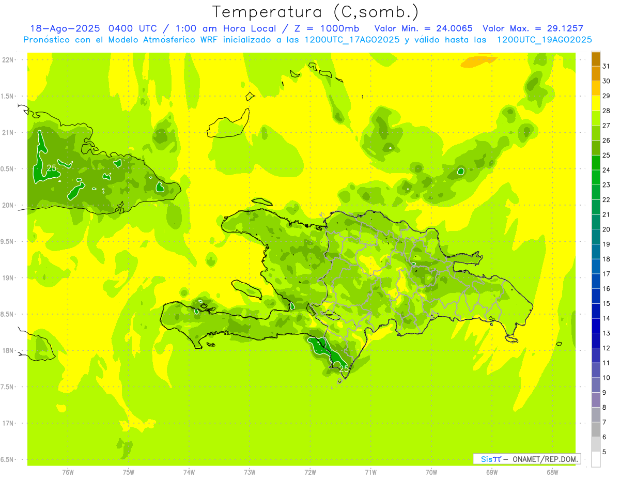Click the '0.5N' latitude axis label

pos(8,169)
